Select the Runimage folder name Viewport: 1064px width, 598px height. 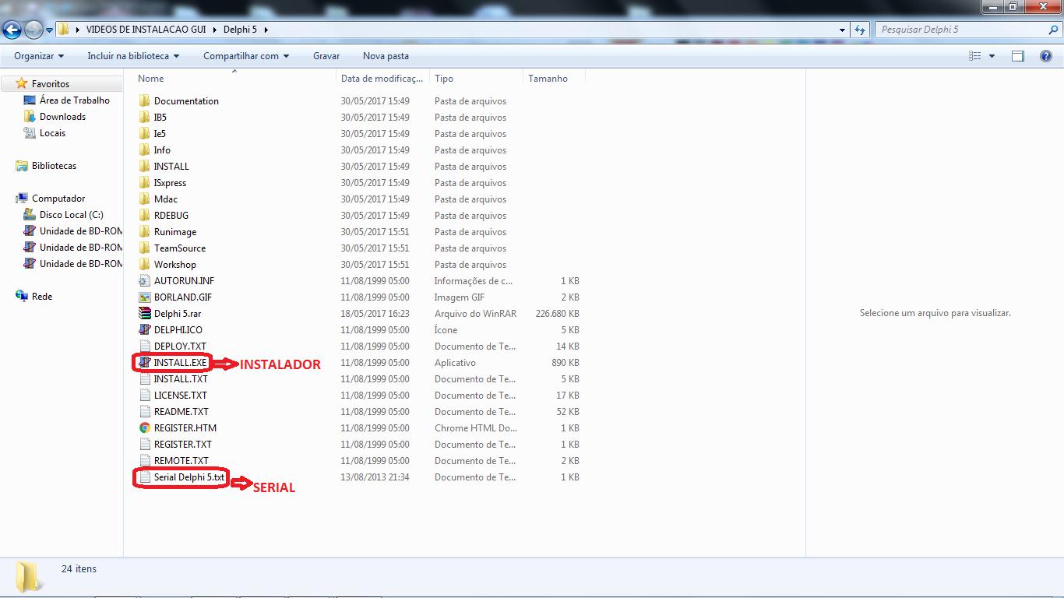[175, 231]
